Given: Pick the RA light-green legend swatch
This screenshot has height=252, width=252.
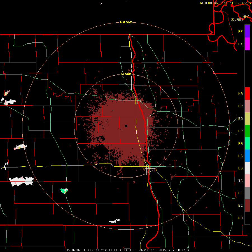Looking at the screenshot, I should [x=247, y=143].
